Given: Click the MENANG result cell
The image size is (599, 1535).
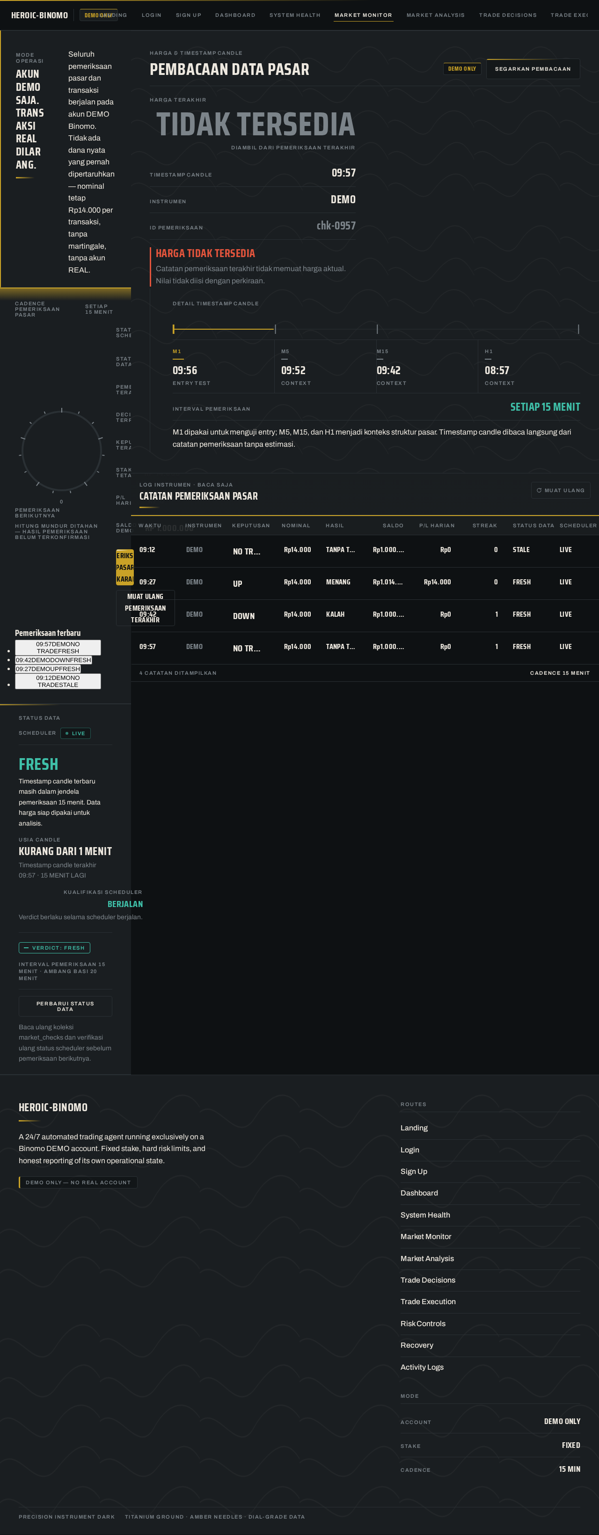Looking at the screenshot, I should click(x=338, y=582).
